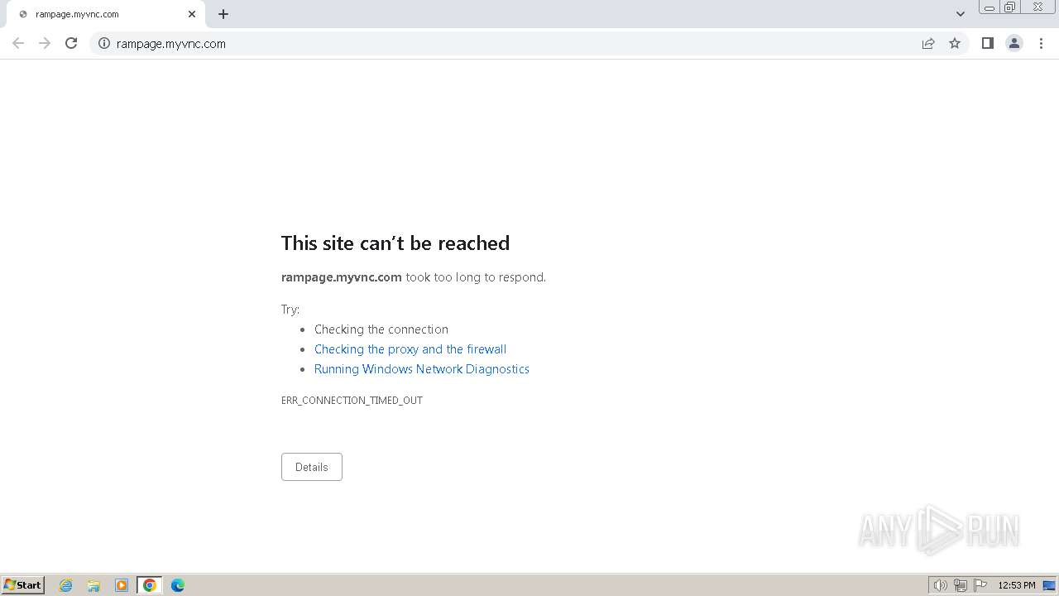Click the 'This site can't be reached' heading
1059x596 pixels.
pos(395,243)
